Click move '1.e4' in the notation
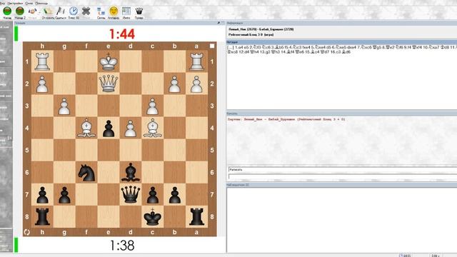The image size is (457, 257). (239, 47)
